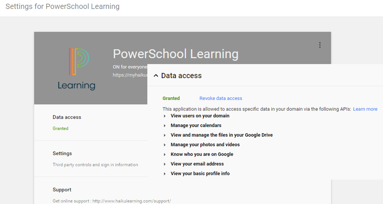Screen dimensions: 383x204
Task: Expand View your basic profile info
Action: pyautogui.click(x=165, y=173)
